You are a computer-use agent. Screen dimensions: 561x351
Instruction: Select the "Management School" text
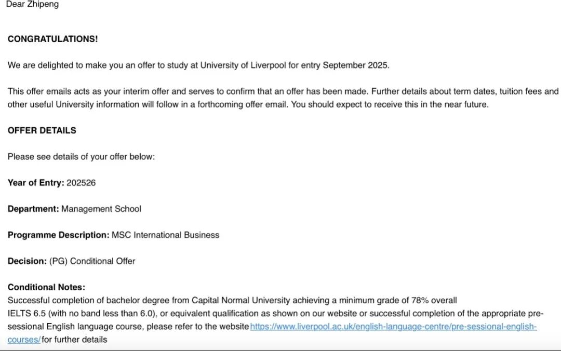[101, 209]
